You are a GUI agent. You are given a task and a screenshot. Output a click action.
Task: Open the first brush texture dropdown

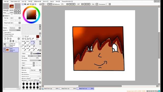28,63
